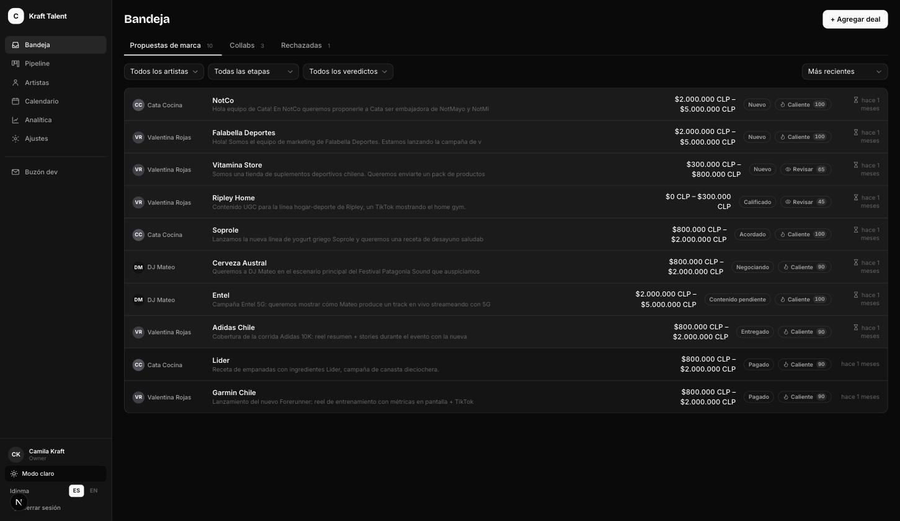Click the Pagado badge in Garmin Chile row
900x521 pixels.
(759, 397)
